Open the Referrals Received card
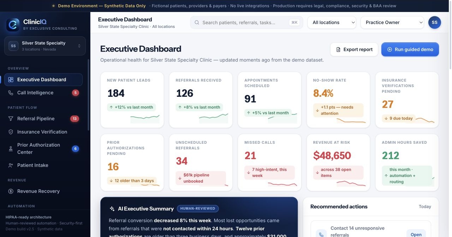Screen dimensions: 452x237 coord(201,100)
